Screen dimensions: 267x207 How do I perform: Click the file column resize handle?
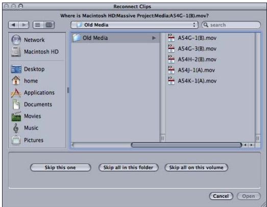tap(258, 138)
